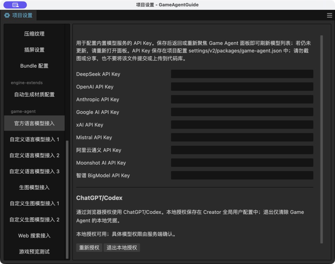The width and height of the screenshot is (335, 264).
Task: Click the purple screen icon in title bar
Action: coord(15,5)
